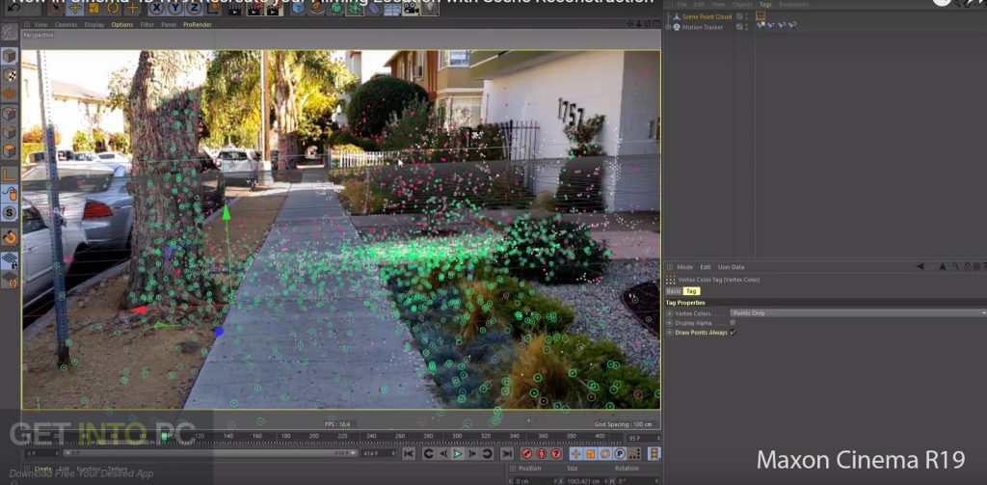The height and width of the screenshot is (485, 987).
Task: Open the Attribute Manager Mode menu
Action: pos(685,267)
